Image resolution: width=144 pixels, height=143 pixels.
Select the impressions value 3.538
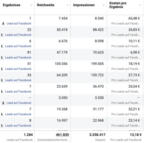pos(99,98)
